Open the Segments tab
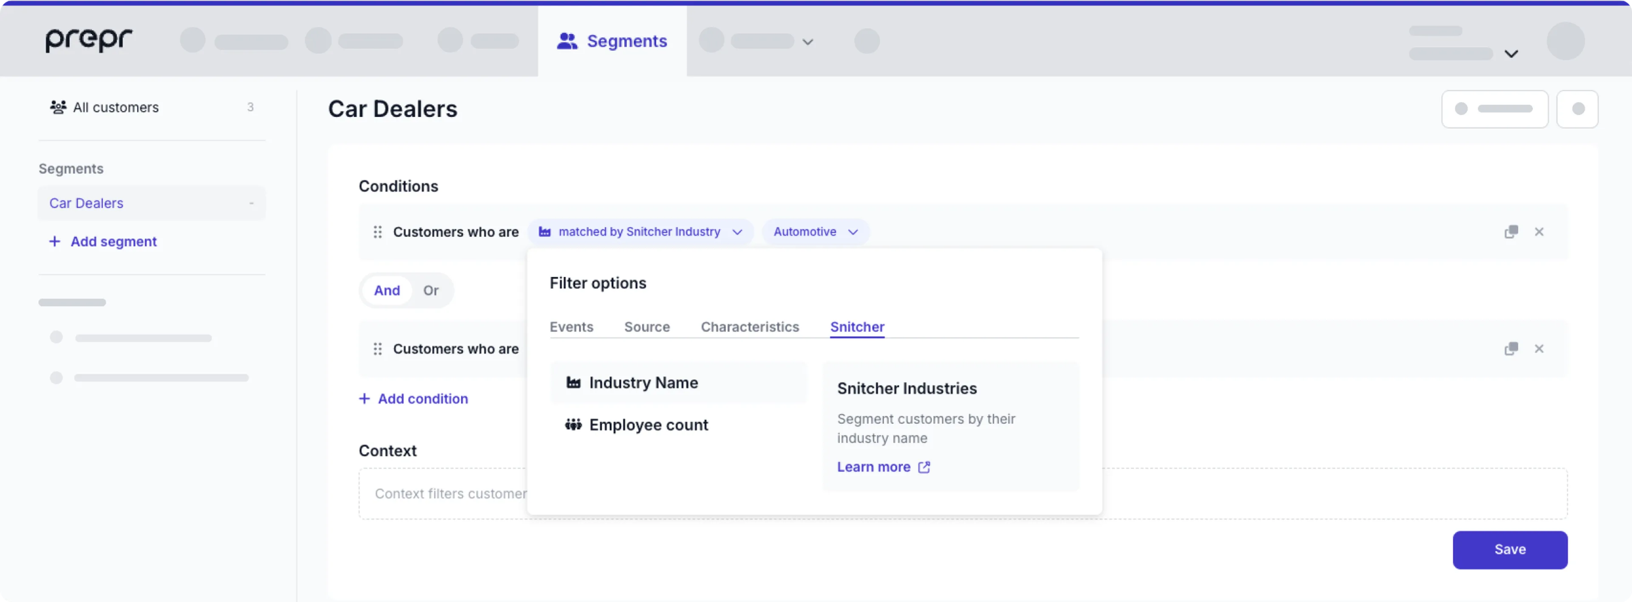The image size is (1632, 602). pos(612,41)
